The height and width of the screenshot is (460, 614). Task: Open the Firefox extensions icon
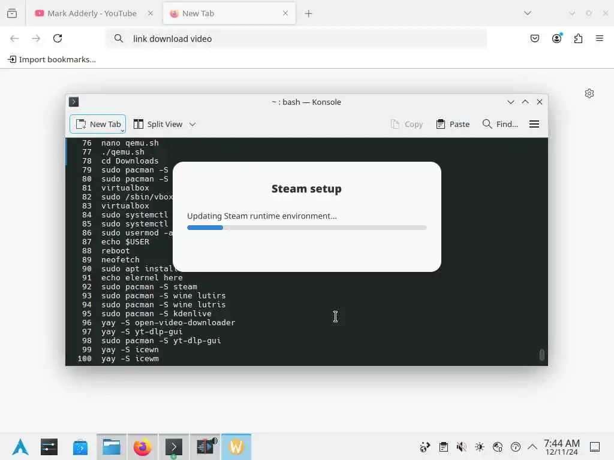pos(579,38)
